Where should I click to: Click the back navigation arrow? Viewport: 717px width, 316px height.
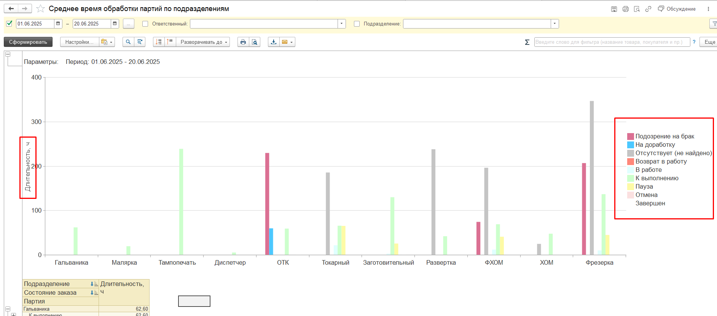click(x=11, y=9)
